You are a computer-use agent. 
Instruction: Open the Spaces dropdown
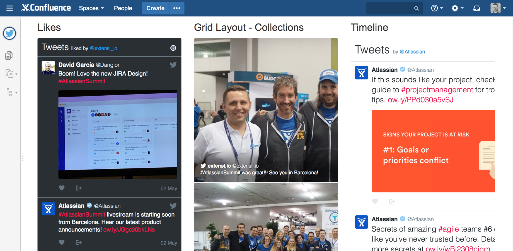pyautogui.click(x=91, y=8)
